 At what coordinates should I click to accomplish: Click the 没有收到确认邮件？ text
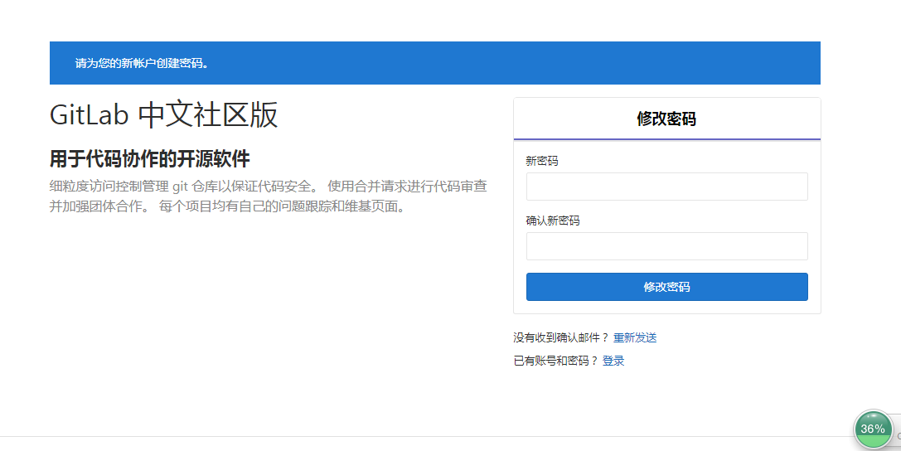tap(561, 337)
